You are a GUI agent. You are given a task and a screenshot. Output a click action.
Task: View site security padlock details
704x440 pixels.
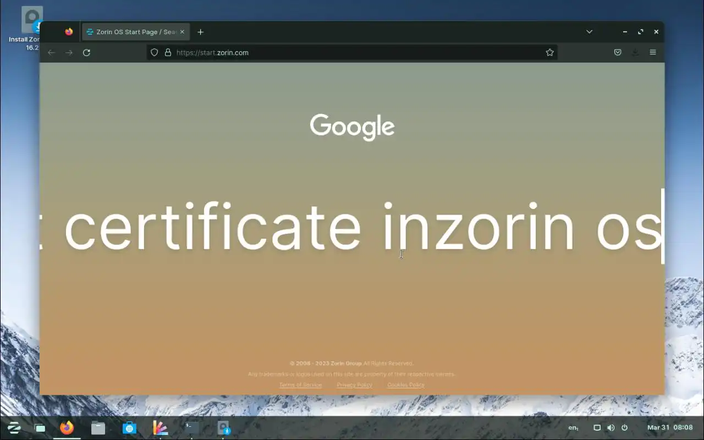pos(168,52)
